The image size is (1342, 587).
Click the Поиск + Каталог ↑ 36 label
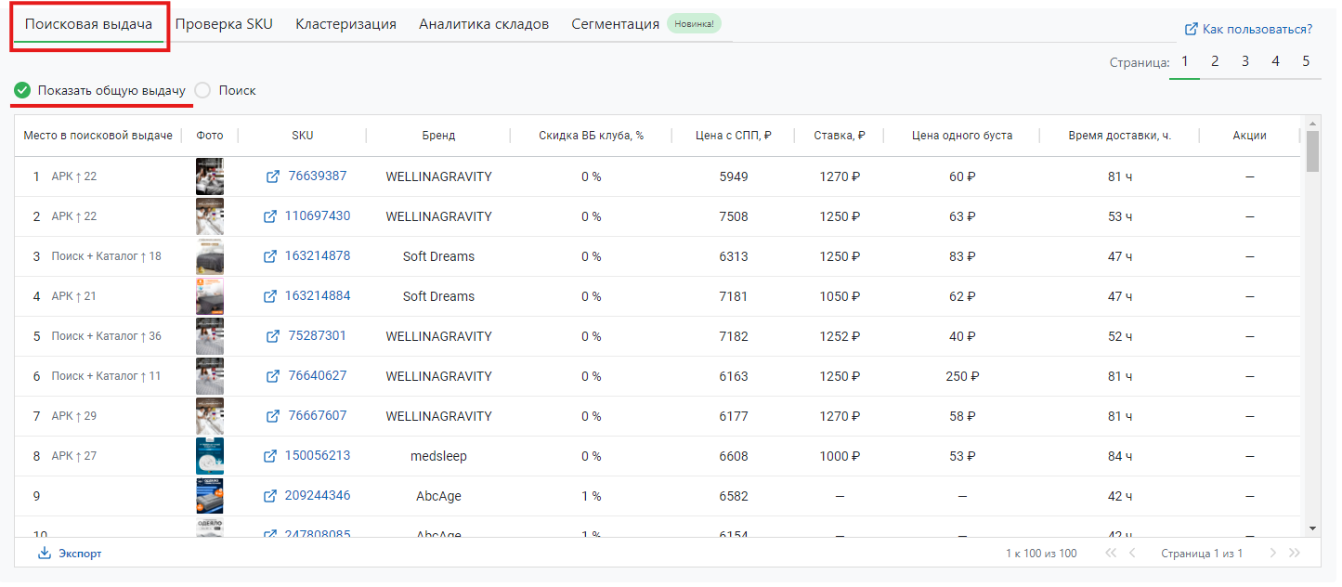coord(107,336)
